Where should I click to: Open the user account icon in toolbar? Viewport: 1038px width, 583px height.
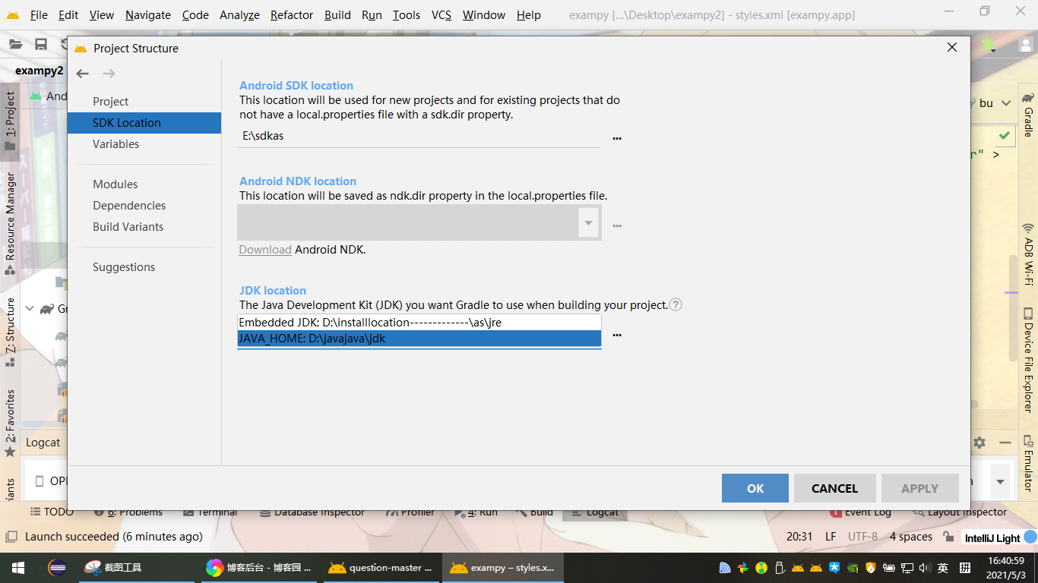click(x=1025, y=45)
